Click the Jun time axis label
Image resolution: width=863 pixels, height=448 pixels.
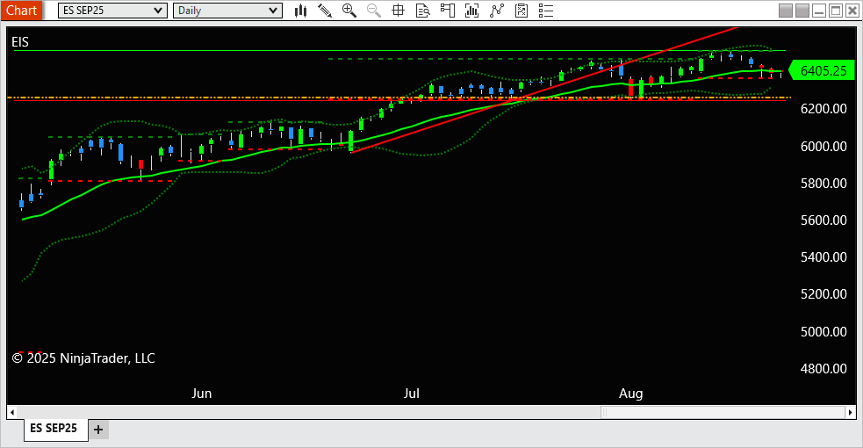(x=201, y=394)
